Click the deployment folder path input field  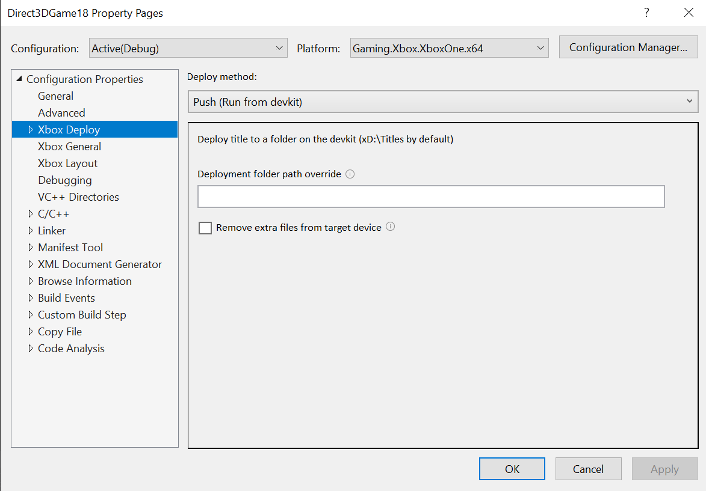tap(431, 197)
